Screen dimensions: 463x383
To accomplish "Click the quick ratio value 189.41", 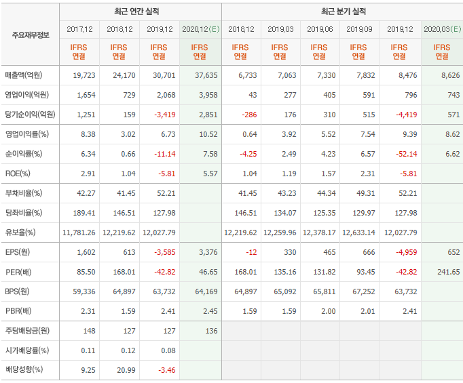I will click(x=84, y=213).
